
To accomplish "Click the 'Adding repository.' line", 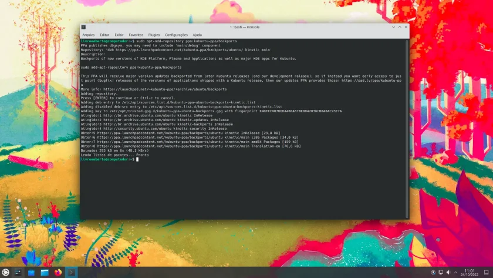I will [99, 93].
